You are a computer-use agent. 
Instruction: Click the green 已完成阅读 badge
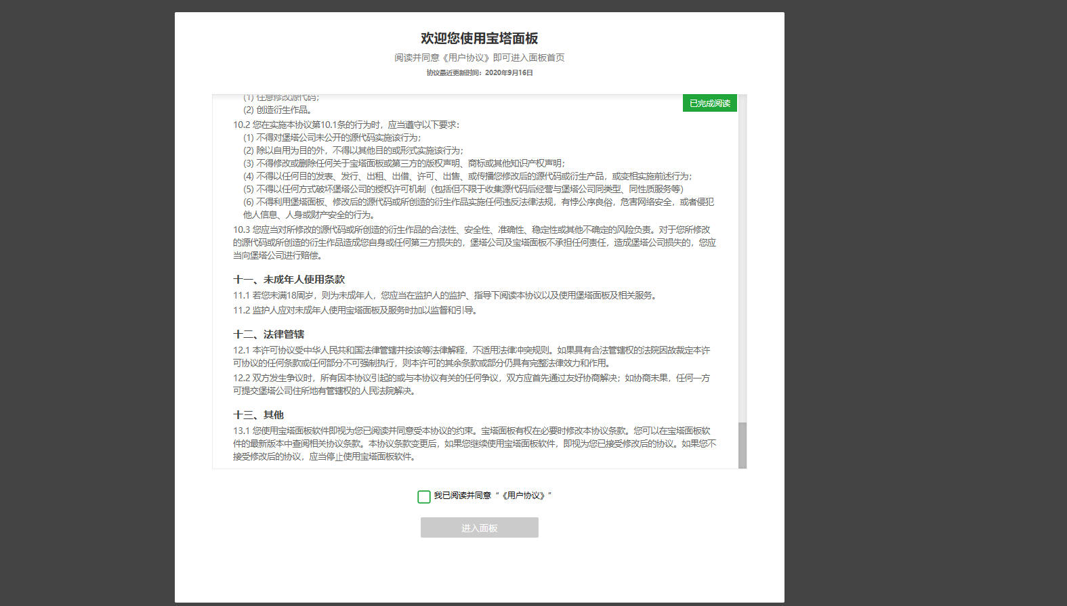pos(710,104)
